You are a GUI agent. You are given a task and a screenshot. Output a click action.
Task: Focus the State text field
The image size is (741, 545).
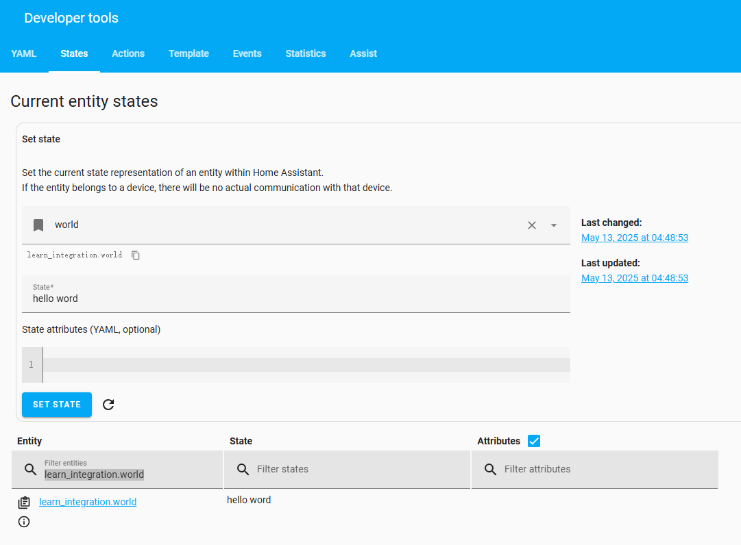click(x=295, y=299)
